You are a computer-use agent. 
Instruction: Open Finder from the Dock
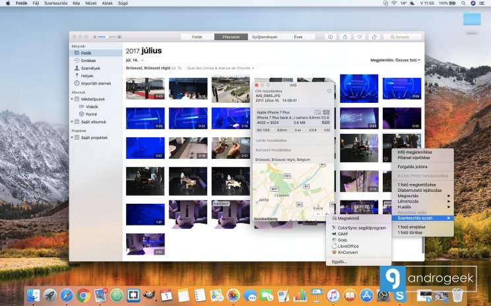coord(33,295)
